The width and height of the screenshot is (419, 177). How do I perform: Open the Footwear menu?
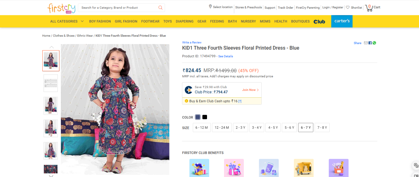tap(150, 21)
